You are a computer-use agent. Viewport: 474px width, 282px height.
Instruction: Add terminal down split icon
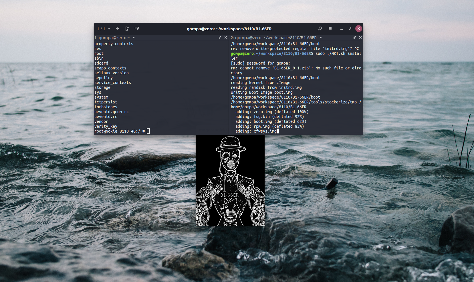137,29
